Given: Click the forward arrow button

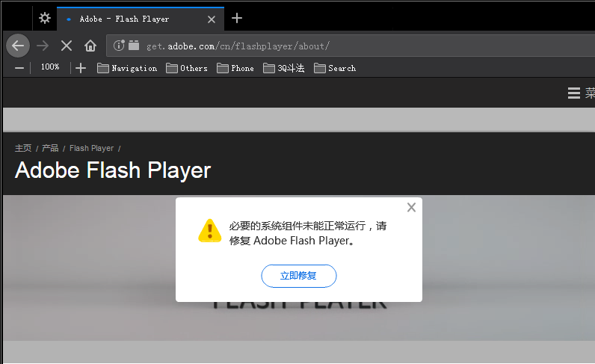Looking at the screenshot, I should (43, 46).
